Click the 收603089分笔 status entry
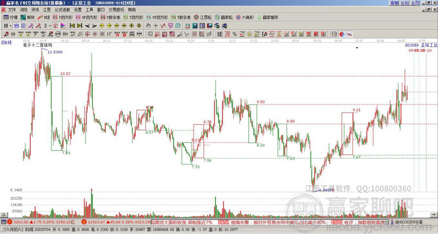Viewport: 438px width, 234px height. point(409,222)
